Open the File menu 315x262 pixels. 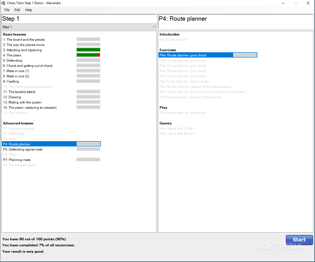7,10
